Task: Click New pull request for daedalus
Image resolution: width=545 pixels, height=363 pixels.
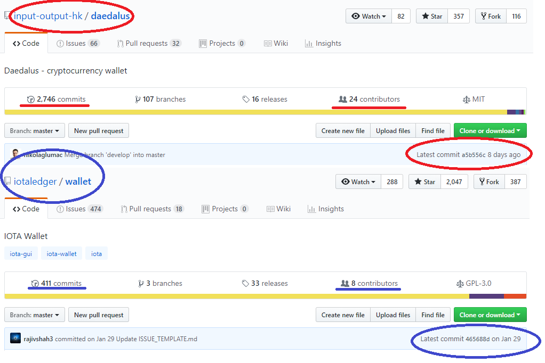Action: 99,131
